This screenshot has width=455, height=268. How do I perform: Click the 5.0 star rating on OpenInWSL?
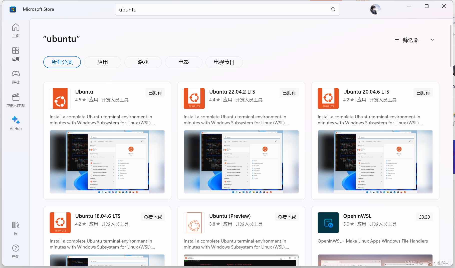tap(349, 224)
